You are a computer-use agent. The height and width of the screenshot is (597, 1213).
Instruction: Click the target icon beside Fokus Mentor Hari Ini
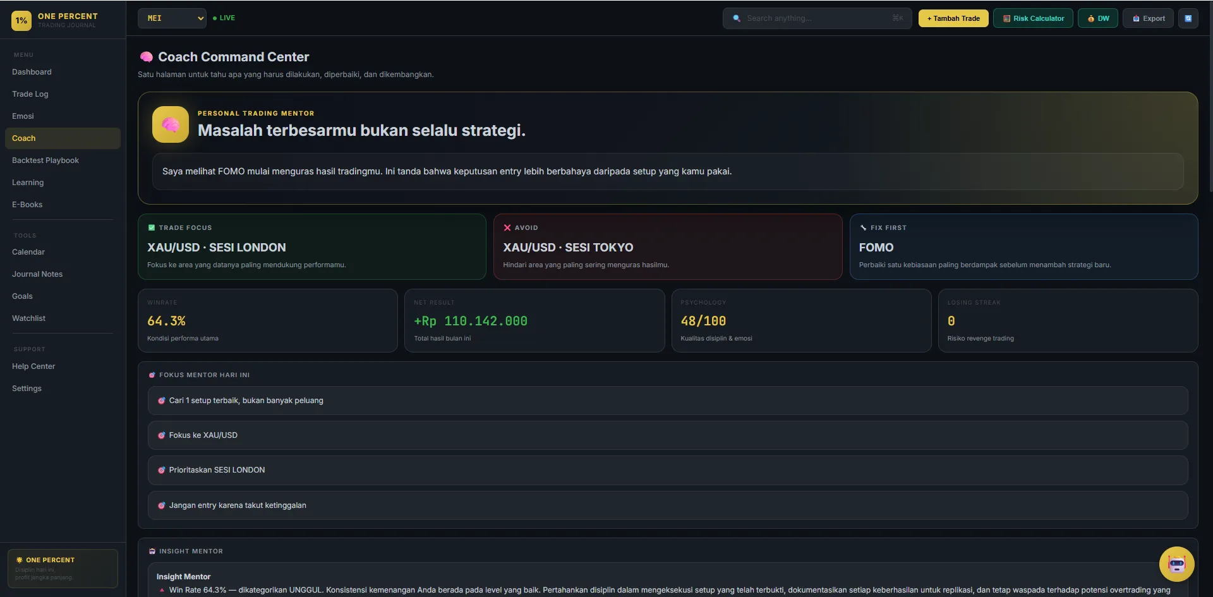152,375
